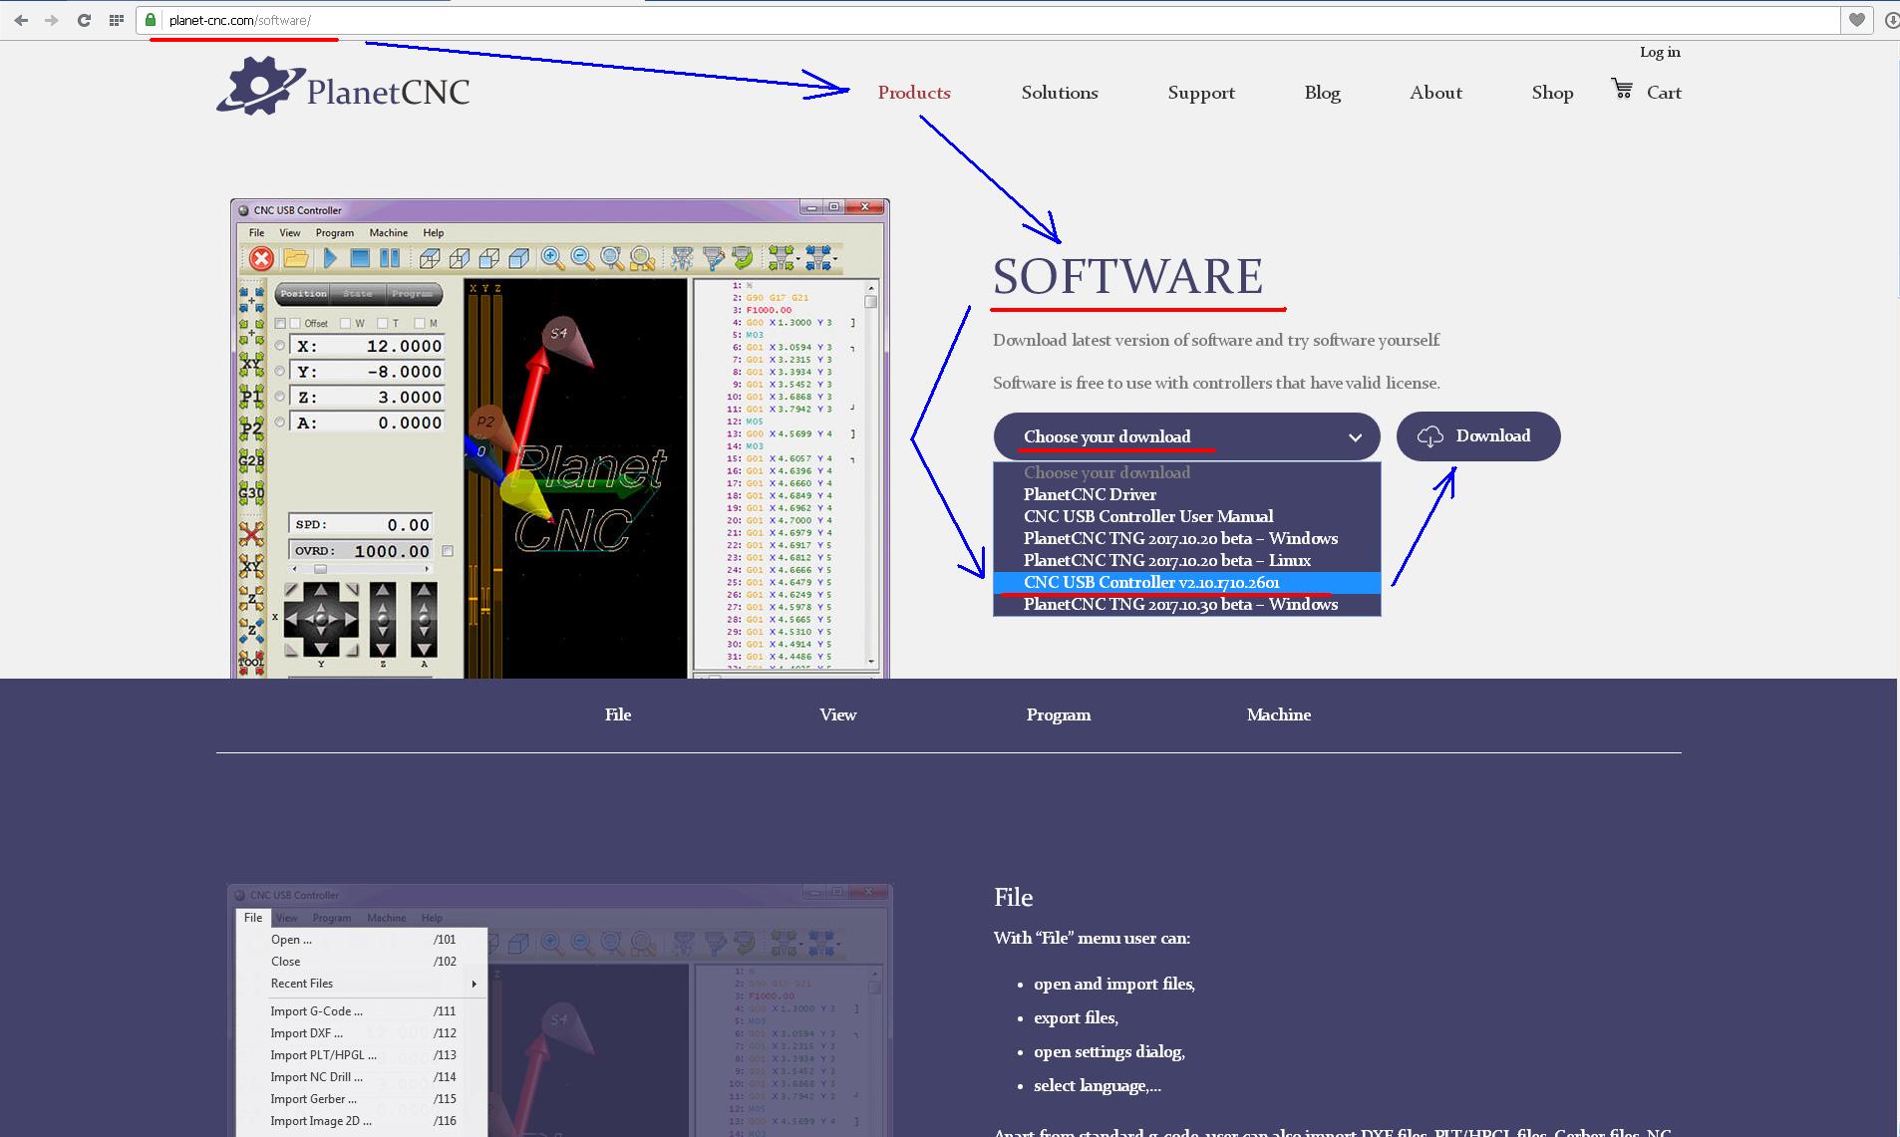
Task: Select "PlanetCNC Driver" from the download list
Action: 1186,494
